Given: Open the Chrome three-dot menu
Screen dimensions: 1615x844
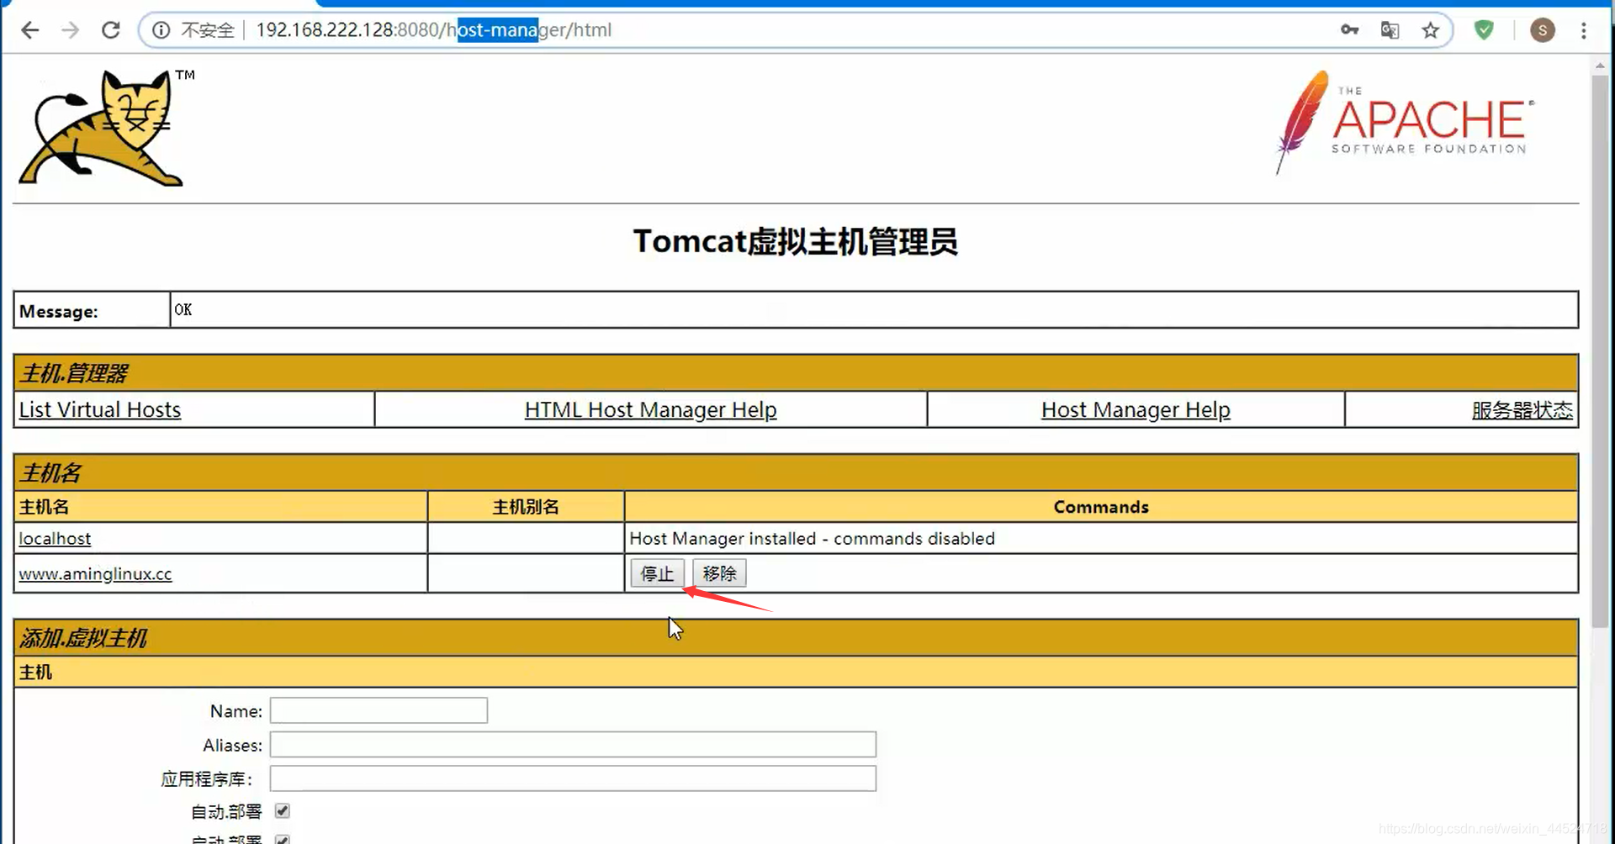Looking at the screenshot, I should coord(1583,30).
